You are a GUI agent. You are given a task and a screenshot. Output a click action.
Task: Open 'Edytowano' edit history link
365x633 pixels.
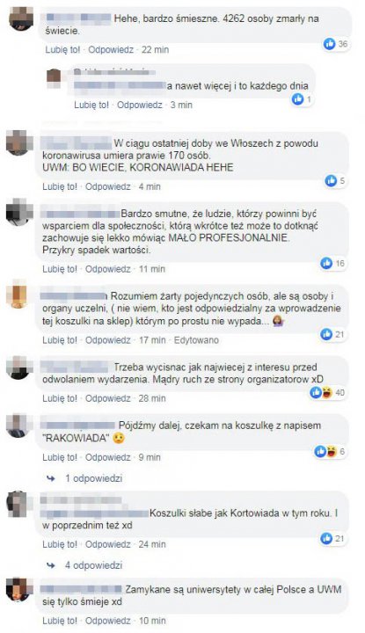[x=196, y=340]
